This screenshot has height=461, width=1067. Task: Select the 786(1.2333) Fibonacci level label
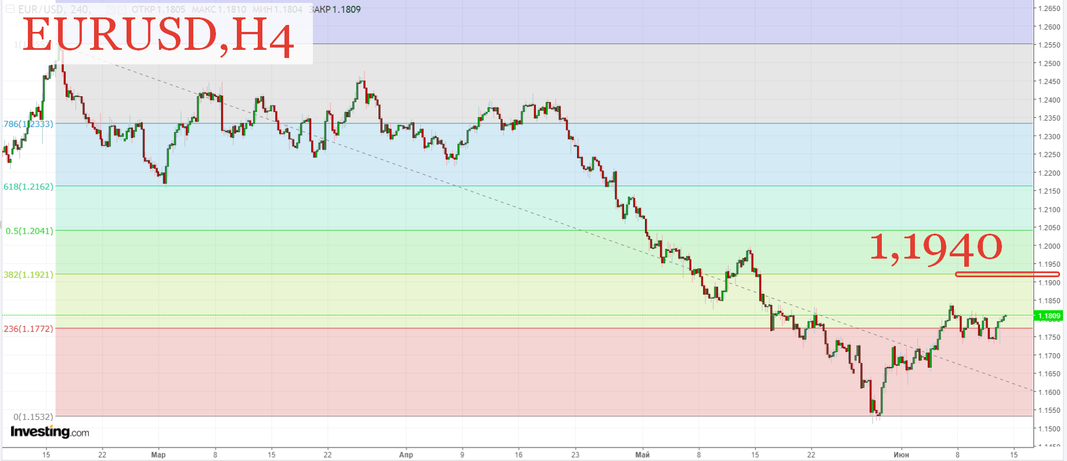click(28, 124)
